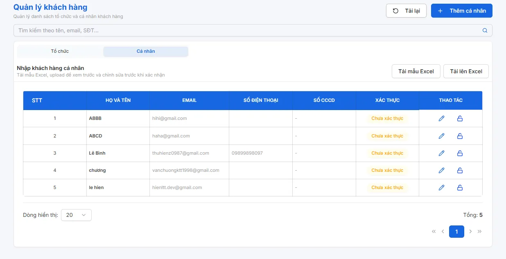Select the Cá nhân tab
Viewport: 506px width, 259px height.
pos(146,52)
